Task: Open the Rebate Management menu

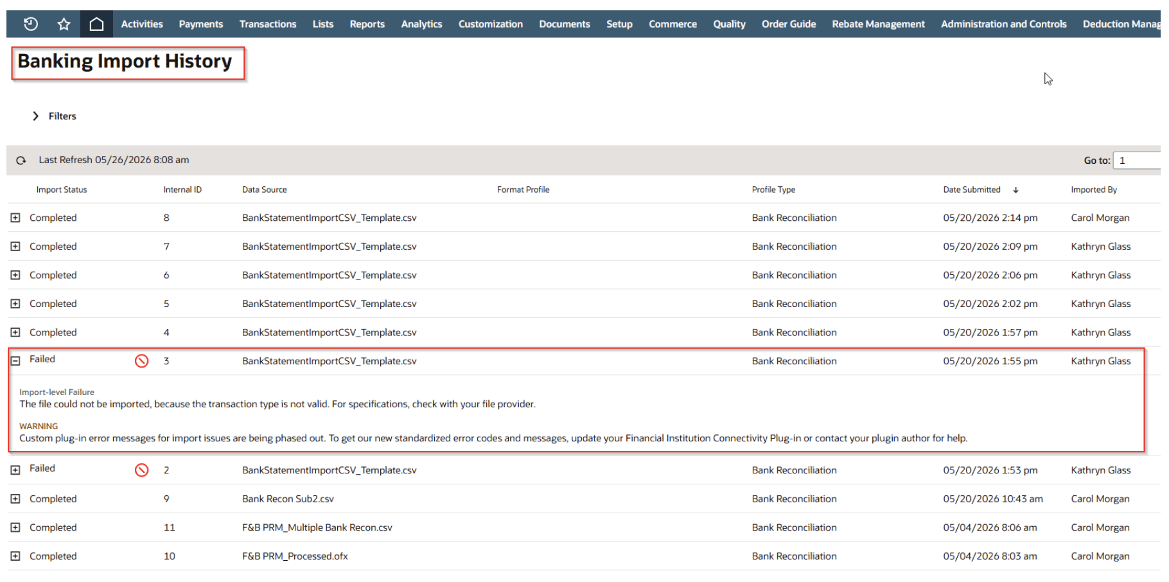Action: click(x=878, y=24)
